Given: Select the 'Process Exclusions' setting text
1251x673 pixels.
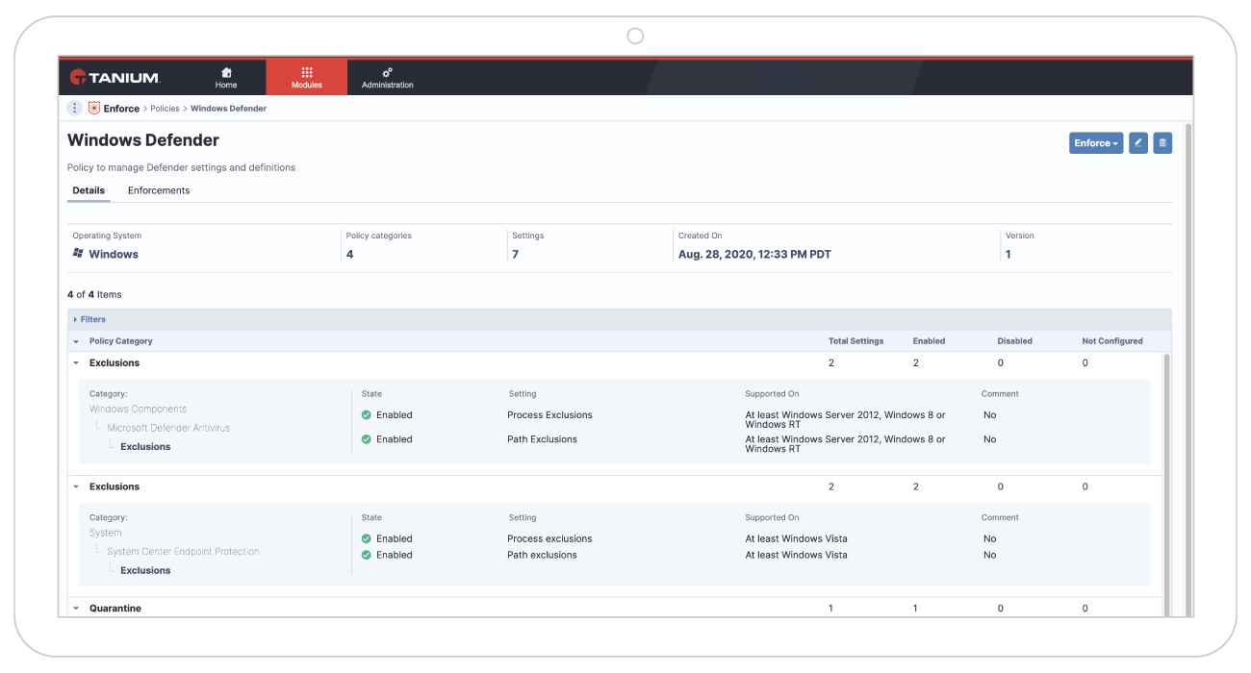Looking at the screenshot, I should point(549,415).
